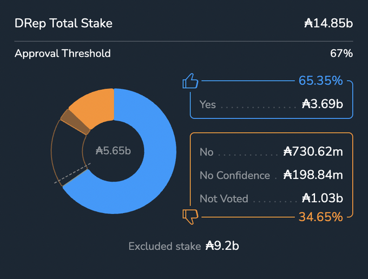Click the ₳198.84m No Confidence amount
368x279 pixels.
313,175
